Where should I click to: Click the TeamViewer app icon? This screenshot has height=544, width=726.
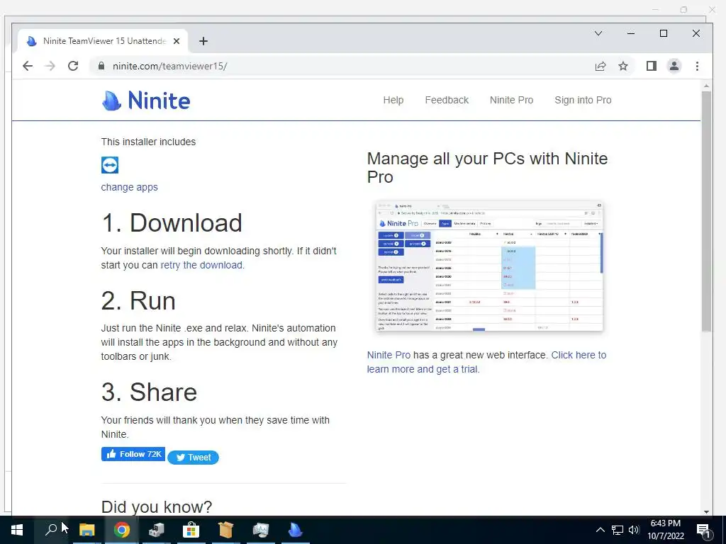(110, 164)
